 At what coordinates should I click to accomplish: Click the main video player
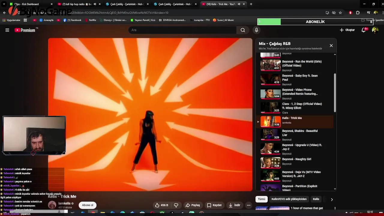click(150, 115)
